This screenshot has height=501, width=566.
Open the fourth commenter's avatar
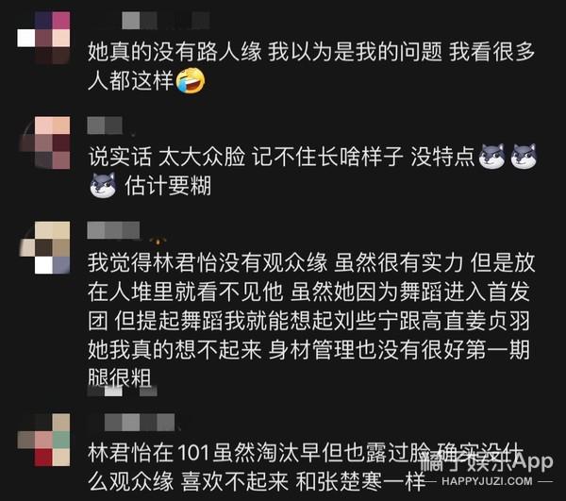[x=43, y=440]
